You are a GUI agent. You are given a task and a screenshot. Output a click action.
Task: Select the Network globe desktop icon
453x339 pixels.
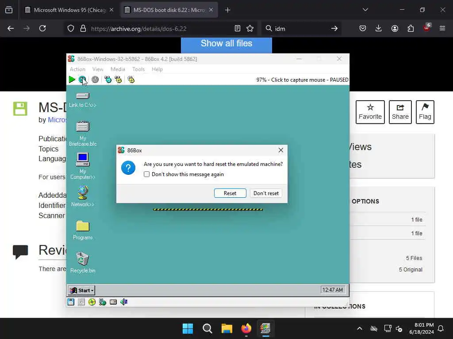(x=83, y=196)
